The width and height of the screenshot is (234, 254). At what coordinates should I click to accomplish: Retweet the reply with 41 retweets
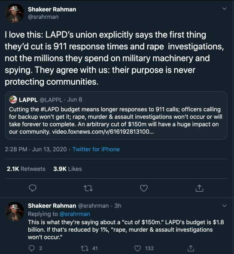(x=84, y=248)
